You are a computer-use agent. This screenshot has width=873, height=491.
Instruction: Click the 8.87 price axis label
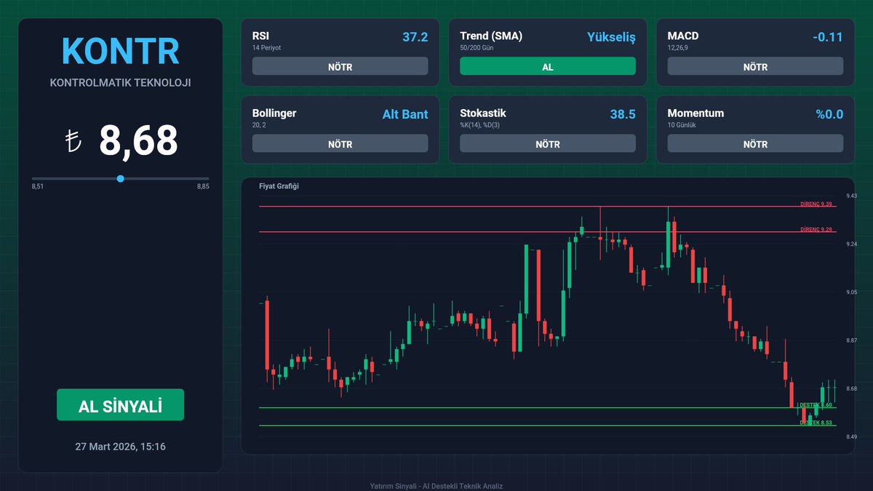[x=851, y=340]
